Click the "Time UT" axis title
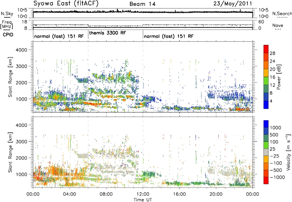The image size is (292, 202). 143,200
